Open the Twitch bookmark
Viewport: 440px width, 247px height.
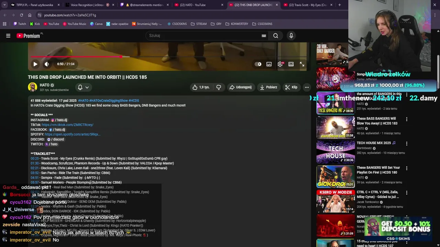[20, 24]
